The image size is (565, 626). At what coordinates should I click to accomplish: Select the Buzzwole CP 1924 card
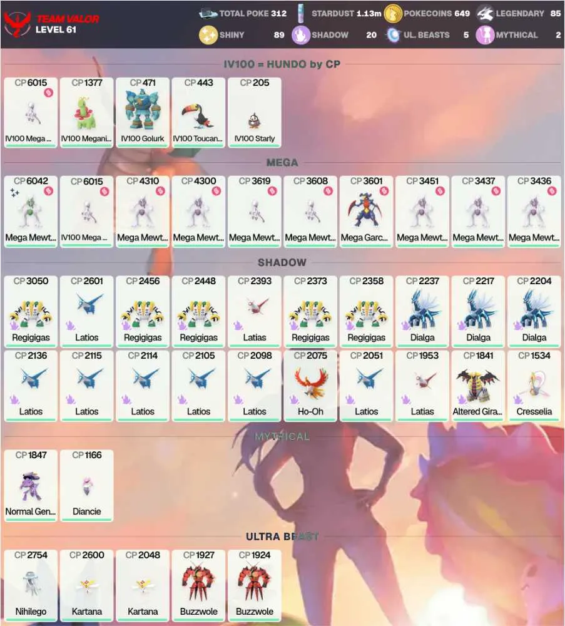[255, 585]
